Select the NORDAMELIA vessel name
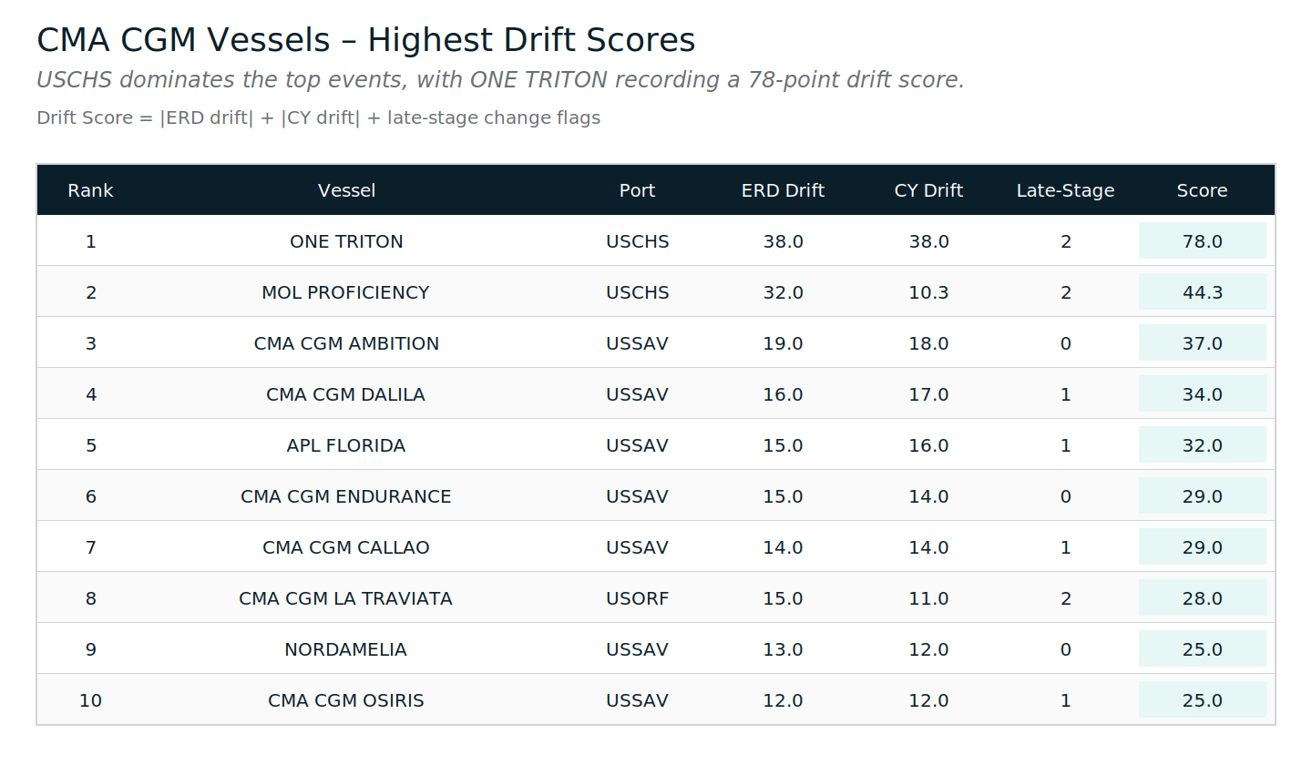1312x765 pixels. pos(345,649)
